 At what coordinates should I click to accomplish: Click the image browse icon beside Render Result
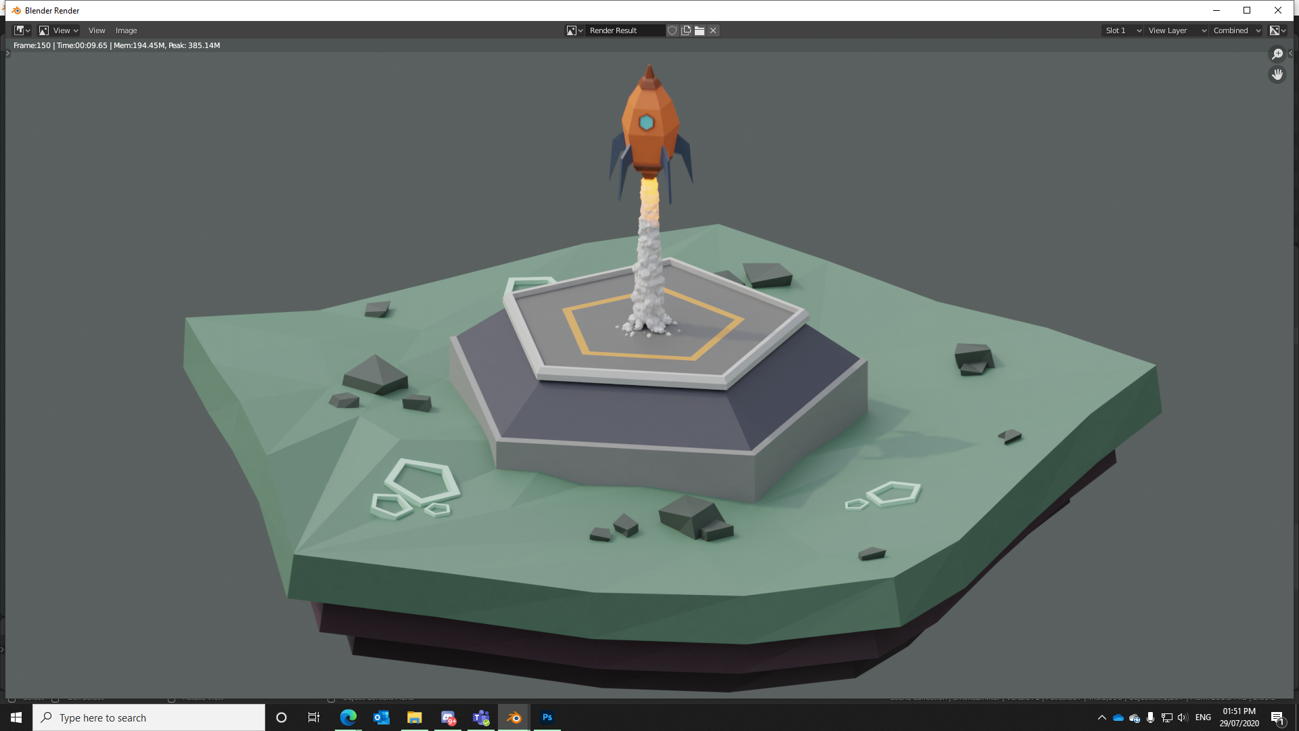(x=572, y=30)
